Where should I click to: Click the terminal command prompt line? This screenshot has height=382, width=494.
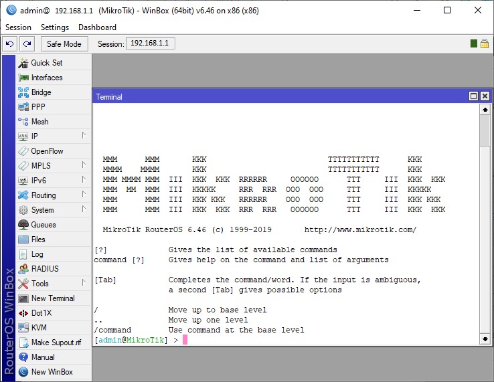(268, 340)
